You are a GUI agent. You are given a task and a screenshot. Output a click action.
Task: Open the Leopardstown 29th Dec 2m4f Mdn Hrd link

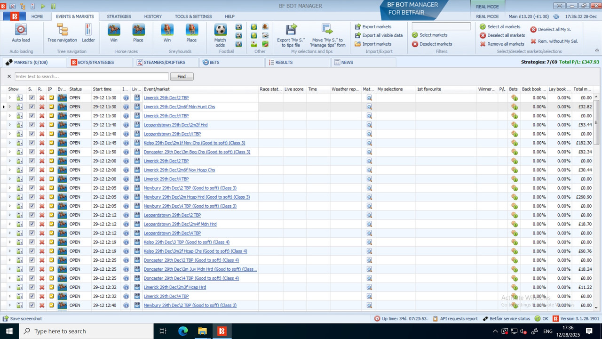coord(180,224)
